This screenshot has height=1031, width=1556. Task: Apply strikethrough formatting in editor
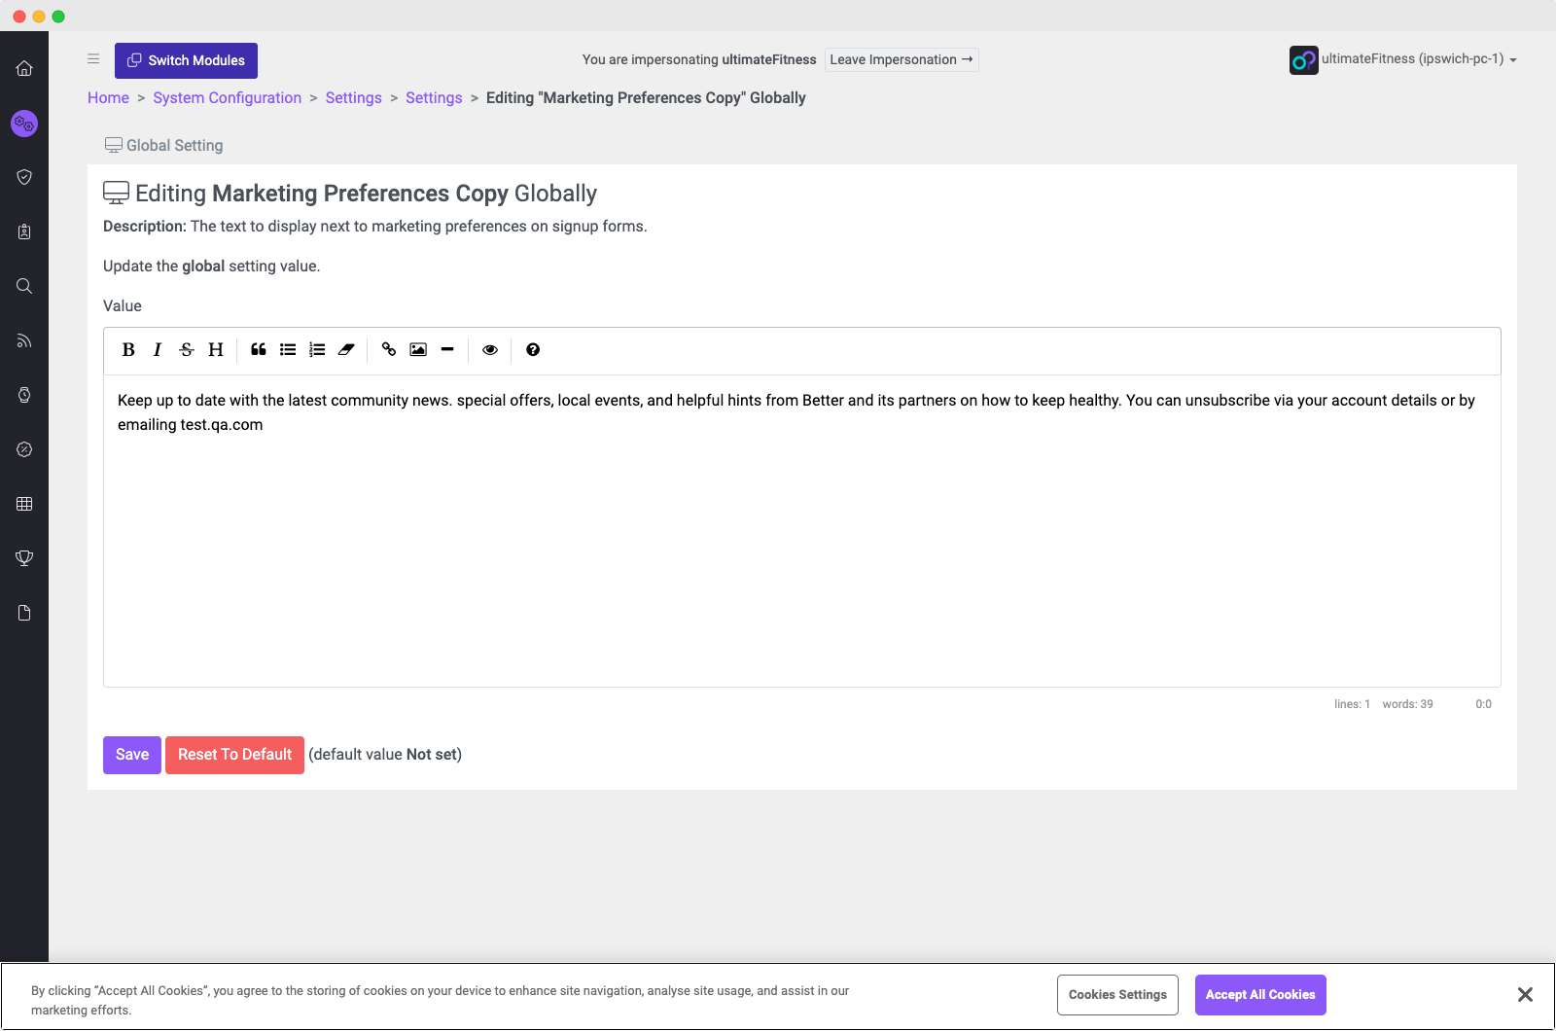187,350
